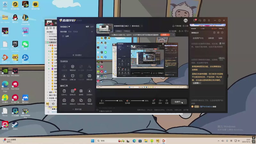Open 任务中心 tool in 基础工具
The height and width of the screenshot is (144, 256).
64,92
